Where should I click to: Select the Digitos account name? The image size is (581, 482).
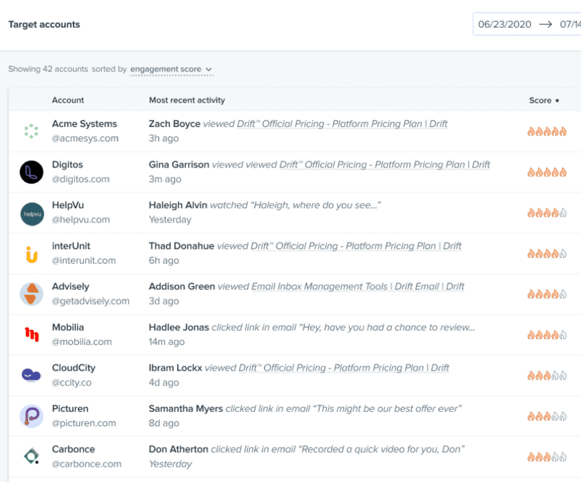click(x=67, y=165)
